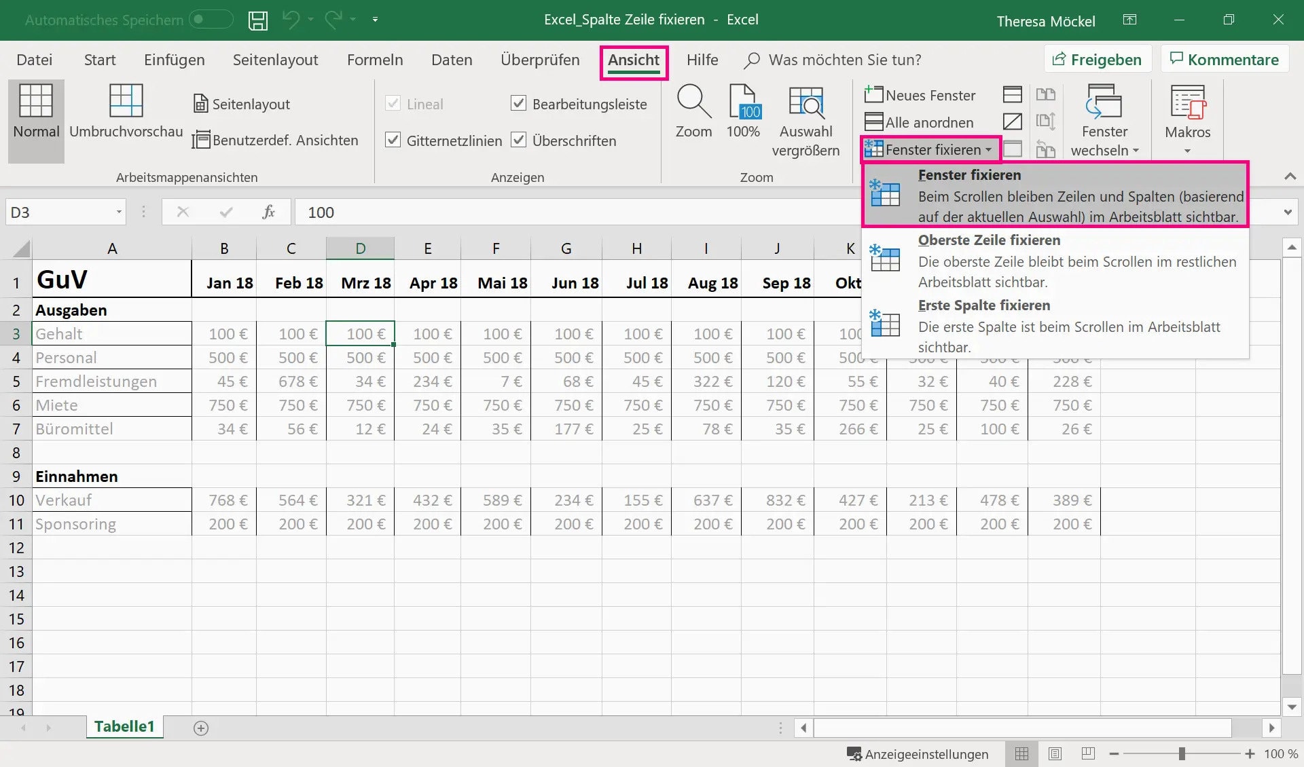Expand the Makros dropdown
The image size is (1304, 767).
point(1187,151)
